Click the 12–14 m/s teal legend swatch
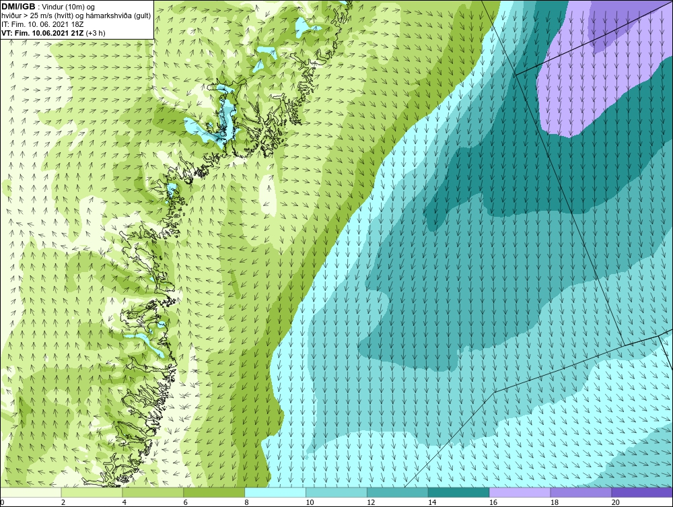 398,493
